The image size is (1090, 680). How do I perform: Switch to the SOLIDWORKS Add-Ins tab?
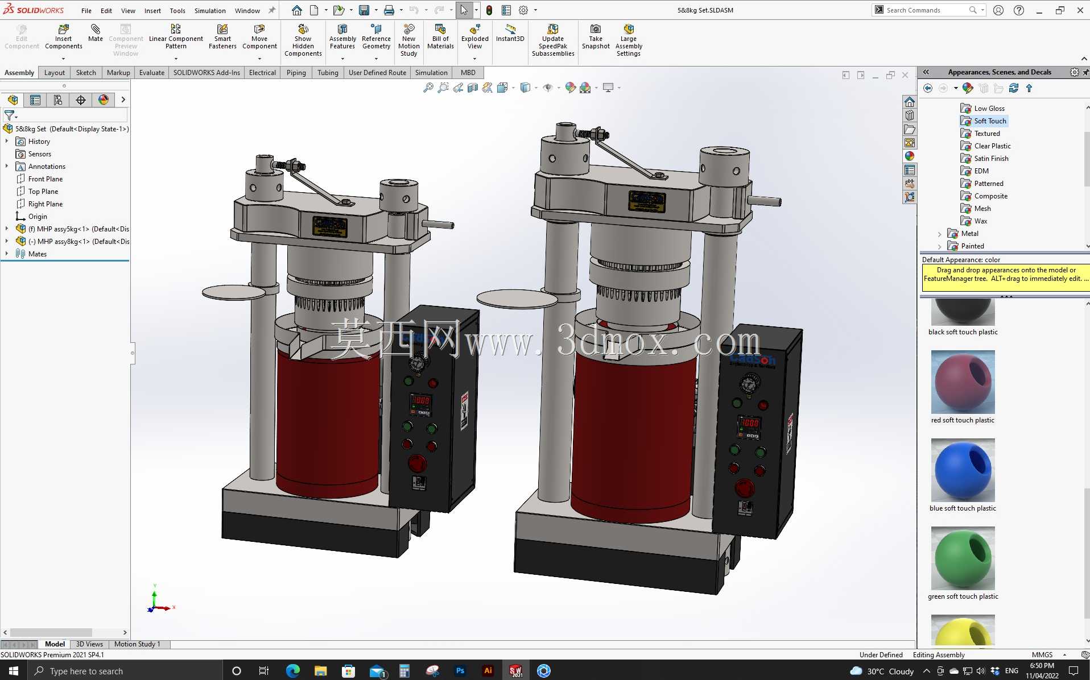207,73
